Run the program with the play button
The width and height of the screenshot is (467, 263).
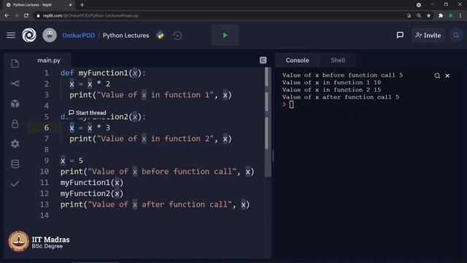pos(225,36)
